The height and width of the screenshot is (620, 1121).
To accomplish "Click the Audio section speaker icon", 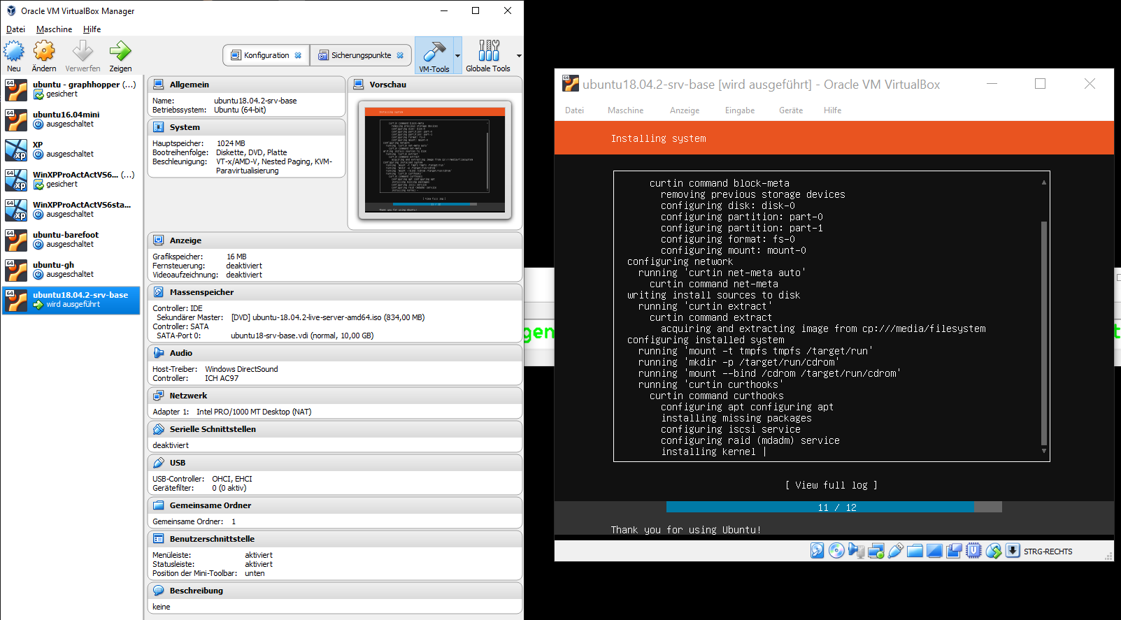I will (x=159, y=353).
